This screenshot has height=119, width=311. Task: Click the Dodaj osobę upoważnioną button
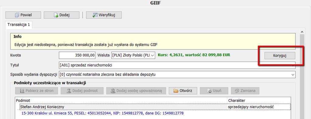click(136, 91)
